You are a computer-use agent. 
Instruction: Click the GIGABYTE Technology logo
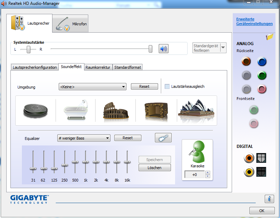[x=30, y=200]
